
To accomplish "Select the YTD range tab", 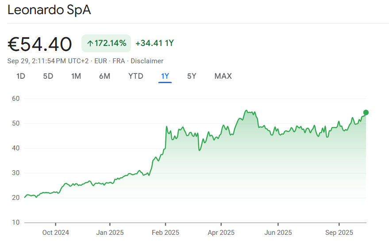I will [136, 76].
